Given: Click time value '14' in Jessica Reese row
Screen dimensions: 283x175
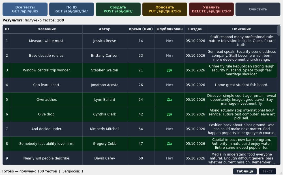Looking at the screenshot, I should 141,41.
